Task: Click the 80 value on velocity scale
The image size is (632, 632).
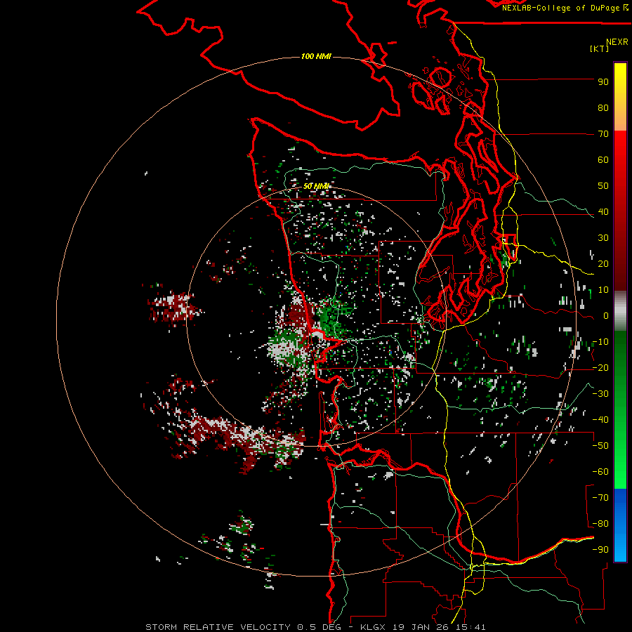Action: pos(603,108)
